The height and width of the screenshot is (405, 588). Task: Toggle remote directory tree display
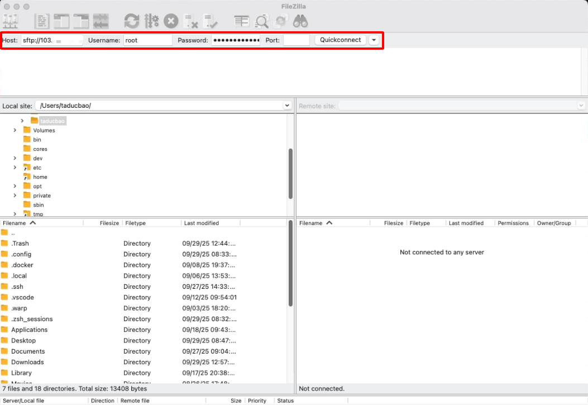(81, 21)
